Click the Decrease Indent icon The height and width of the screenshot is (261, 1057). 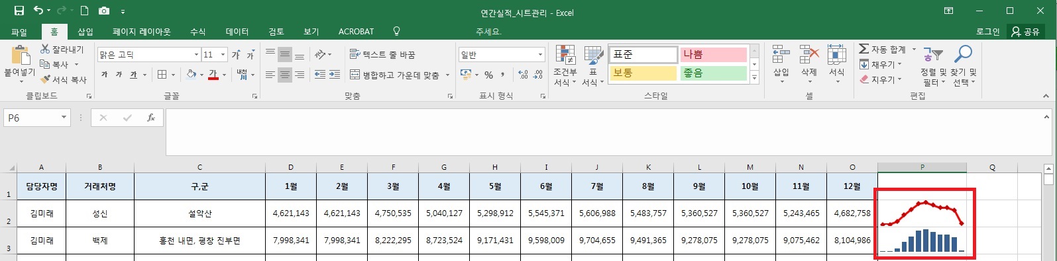click(319, 75)
